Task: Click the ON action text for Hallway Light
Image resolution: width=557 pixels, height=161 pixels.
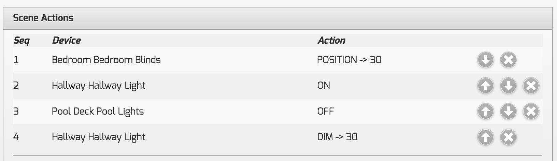Action: click(x=324, y=86)
